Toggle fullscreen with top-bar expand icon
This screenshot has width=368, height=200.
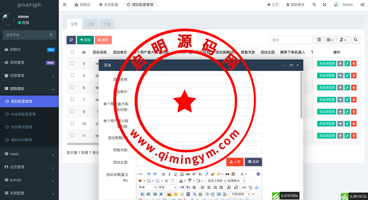324,5
